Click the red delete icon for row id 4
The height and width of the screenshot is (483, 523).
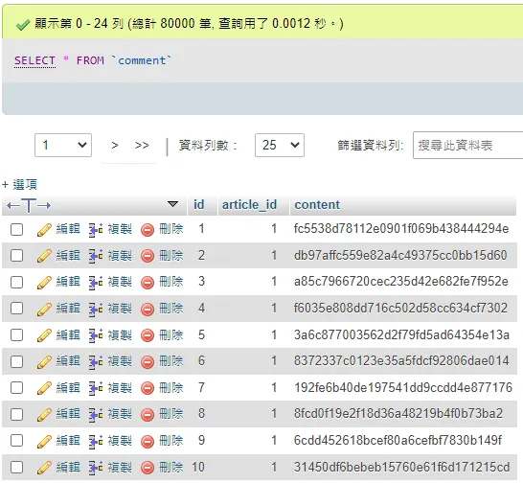point(148,310)
